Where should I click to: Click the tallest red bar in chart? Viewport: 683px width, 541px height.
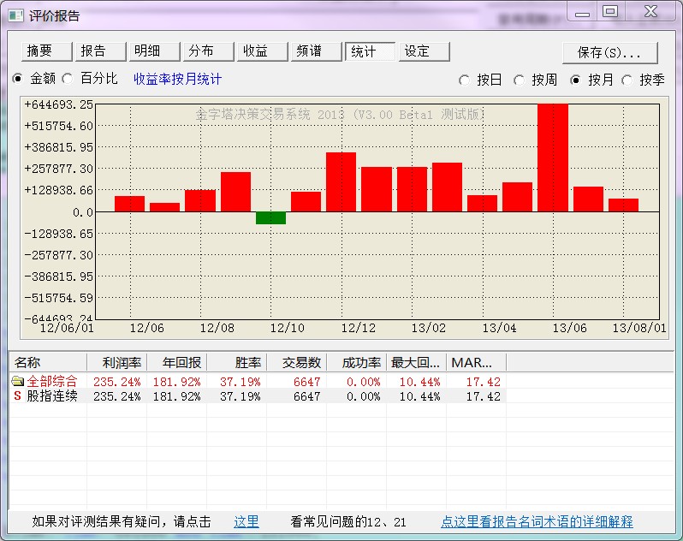click(x=553, y=158)
